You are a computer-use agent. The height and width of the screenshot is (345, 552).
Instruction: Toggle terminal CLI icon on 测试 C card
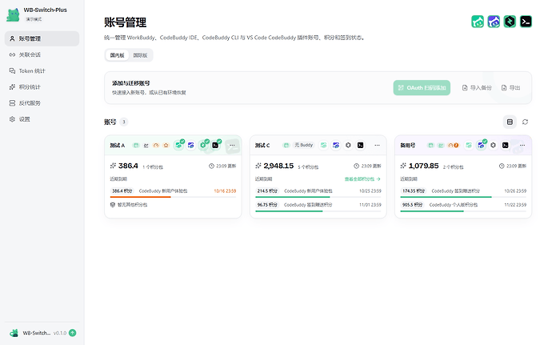(360, 145)
